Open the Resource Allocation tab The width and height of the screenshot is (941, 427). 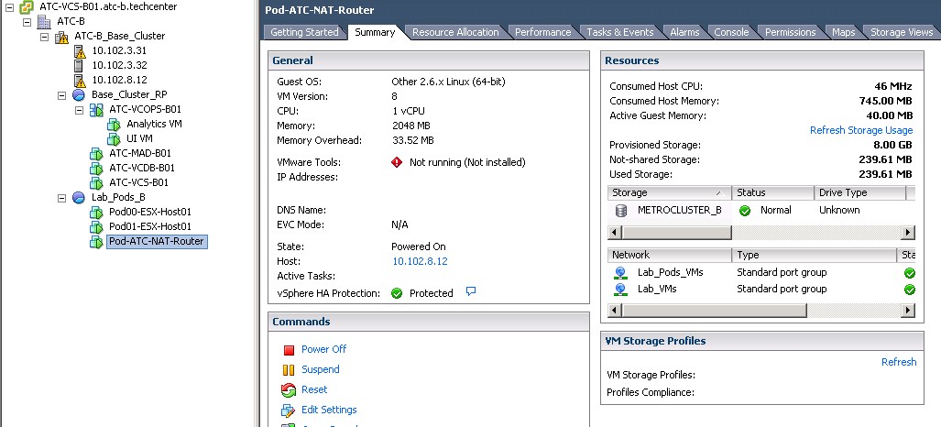455,32
